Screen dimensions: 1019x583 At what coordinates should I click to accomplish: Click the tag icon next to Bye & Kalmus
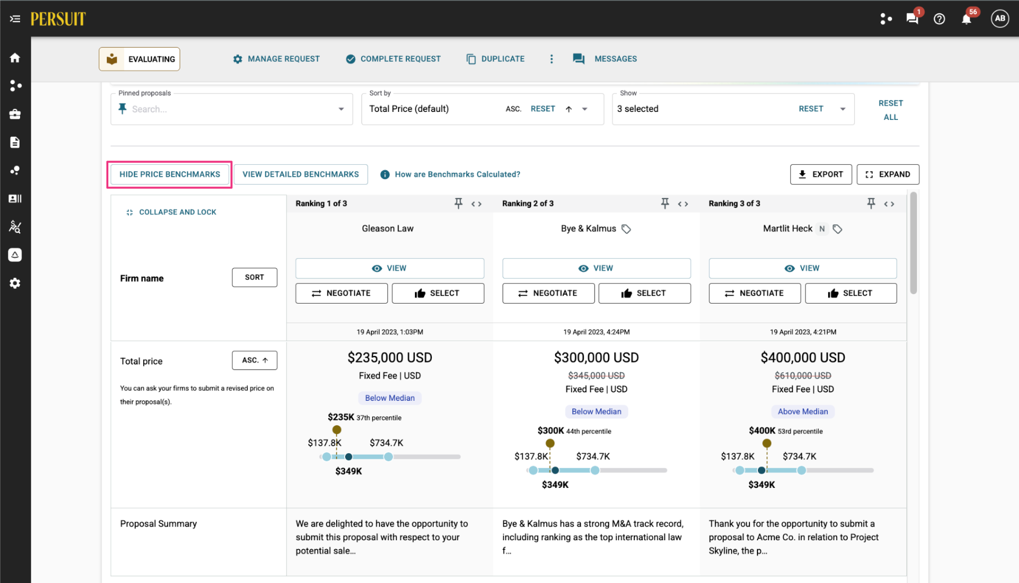click(x=626, y=229)
